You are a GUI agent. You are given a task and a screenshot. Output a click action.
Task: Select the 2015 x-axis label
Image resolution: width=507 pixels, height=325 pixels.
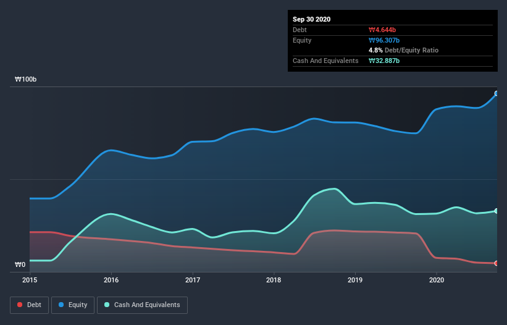point(30,280)
